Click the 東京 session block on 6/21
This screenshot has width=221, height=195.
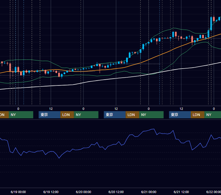coord(180,115)
